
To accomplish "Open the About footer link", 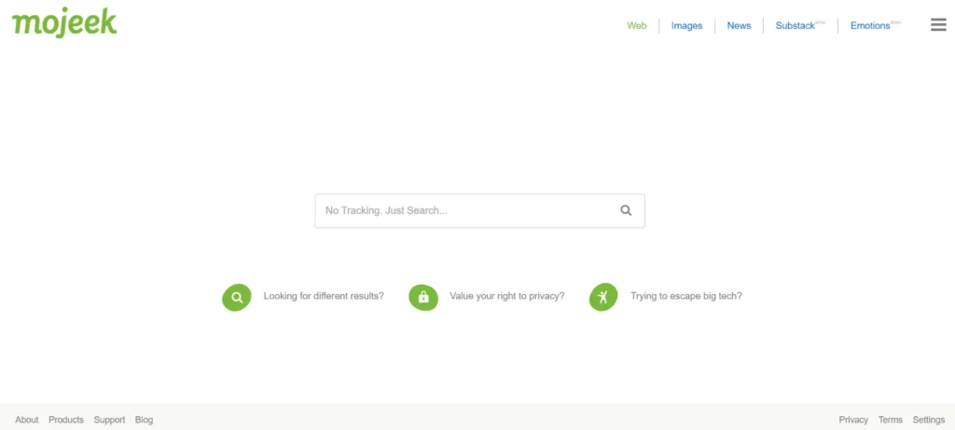I will [27, 420].
